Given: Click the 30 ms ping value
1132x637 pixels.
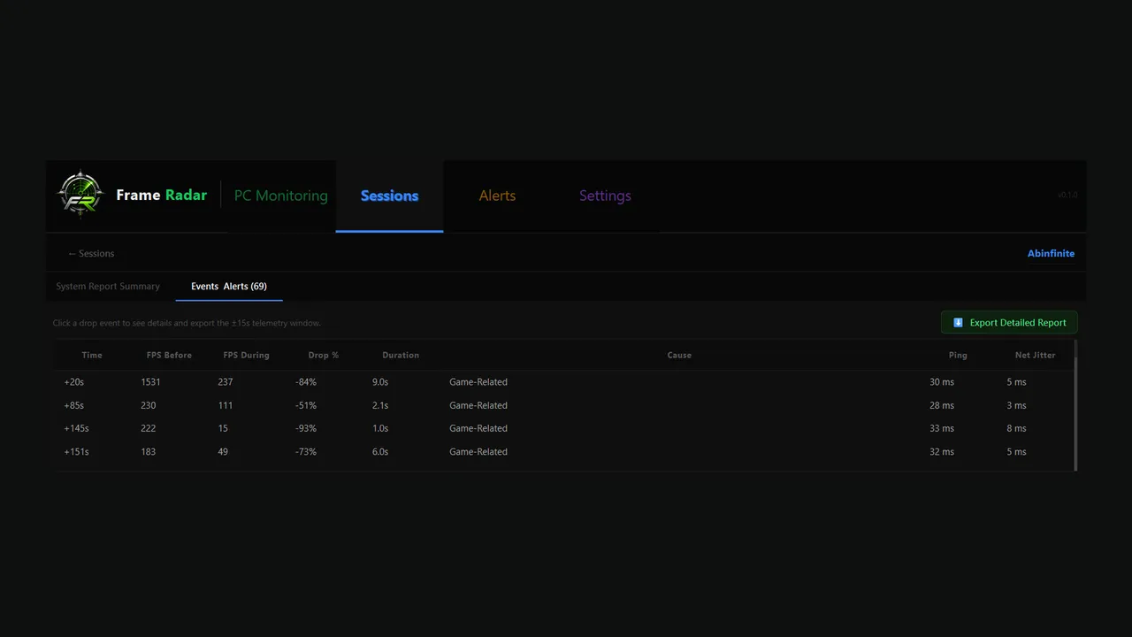Looking at the screenshot, I should pos(942,382).
